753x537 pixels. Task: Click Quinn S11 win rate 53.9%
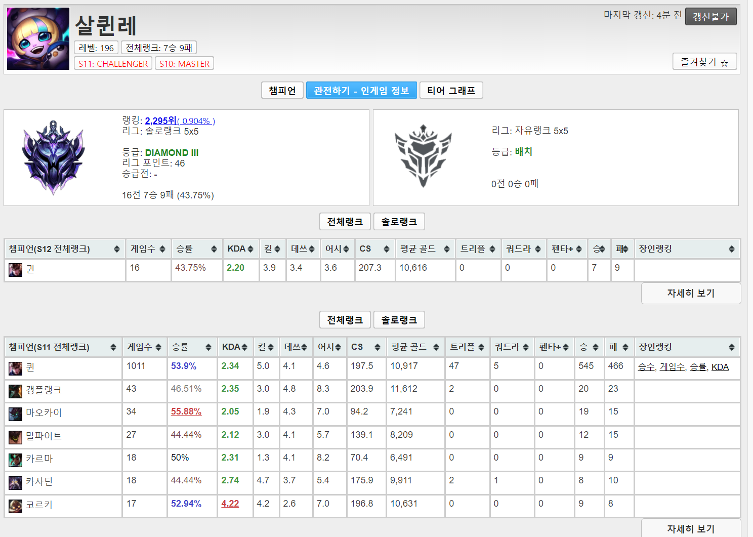click(184, 365)
